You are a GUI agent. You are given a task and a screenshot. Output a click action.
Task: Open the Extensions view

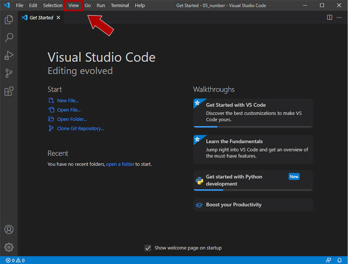9,91
